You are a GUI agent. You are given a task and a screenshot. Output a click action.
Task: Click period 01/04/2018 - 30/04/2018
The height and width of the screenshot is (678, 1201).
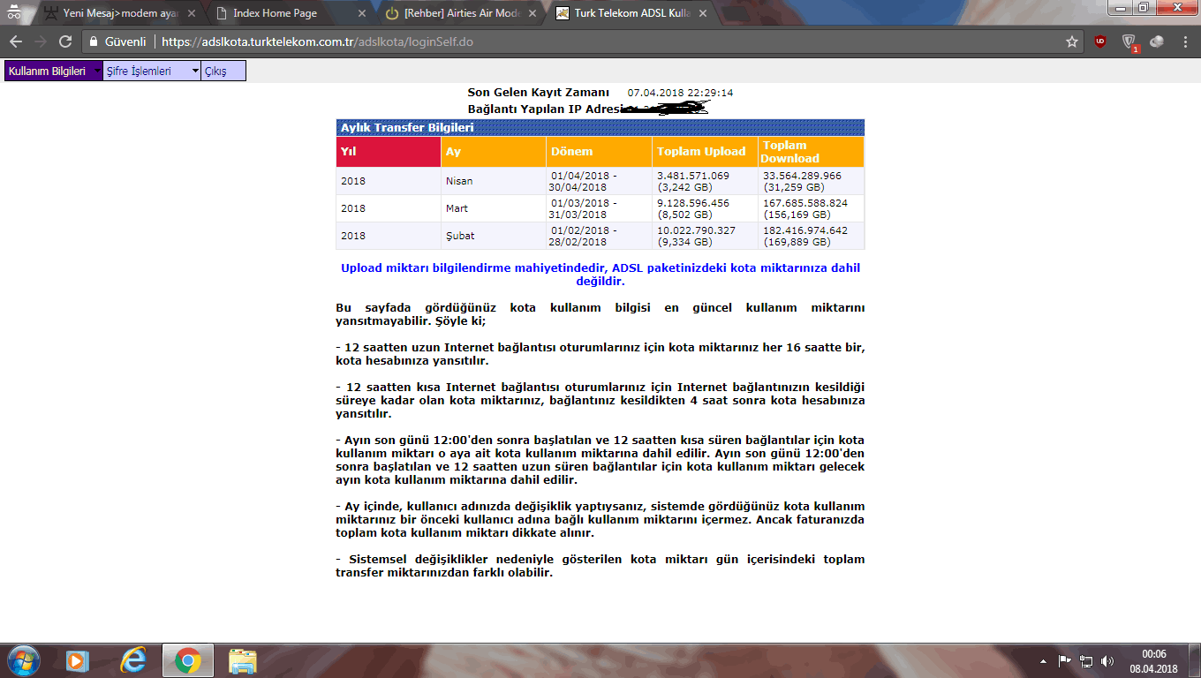(583, 182)
